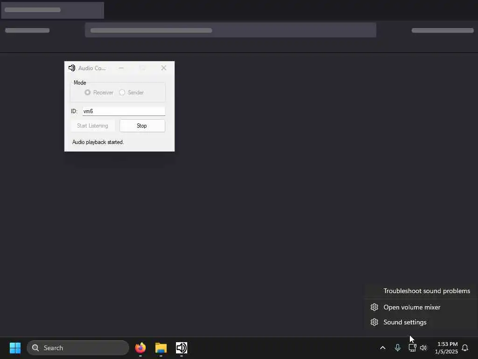Click the ID input field containing vm6
Viewport: 478px width, 359px height.
coord(124,111)
